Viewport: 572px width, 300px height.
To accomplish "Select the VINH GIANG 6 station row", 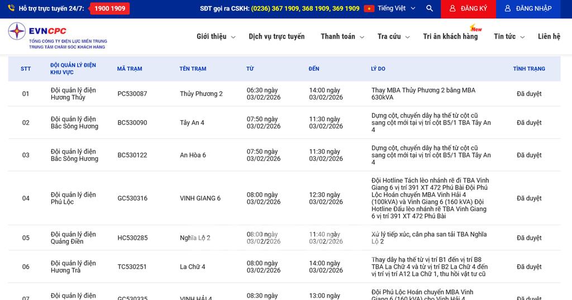I will [x=200, y=198].
